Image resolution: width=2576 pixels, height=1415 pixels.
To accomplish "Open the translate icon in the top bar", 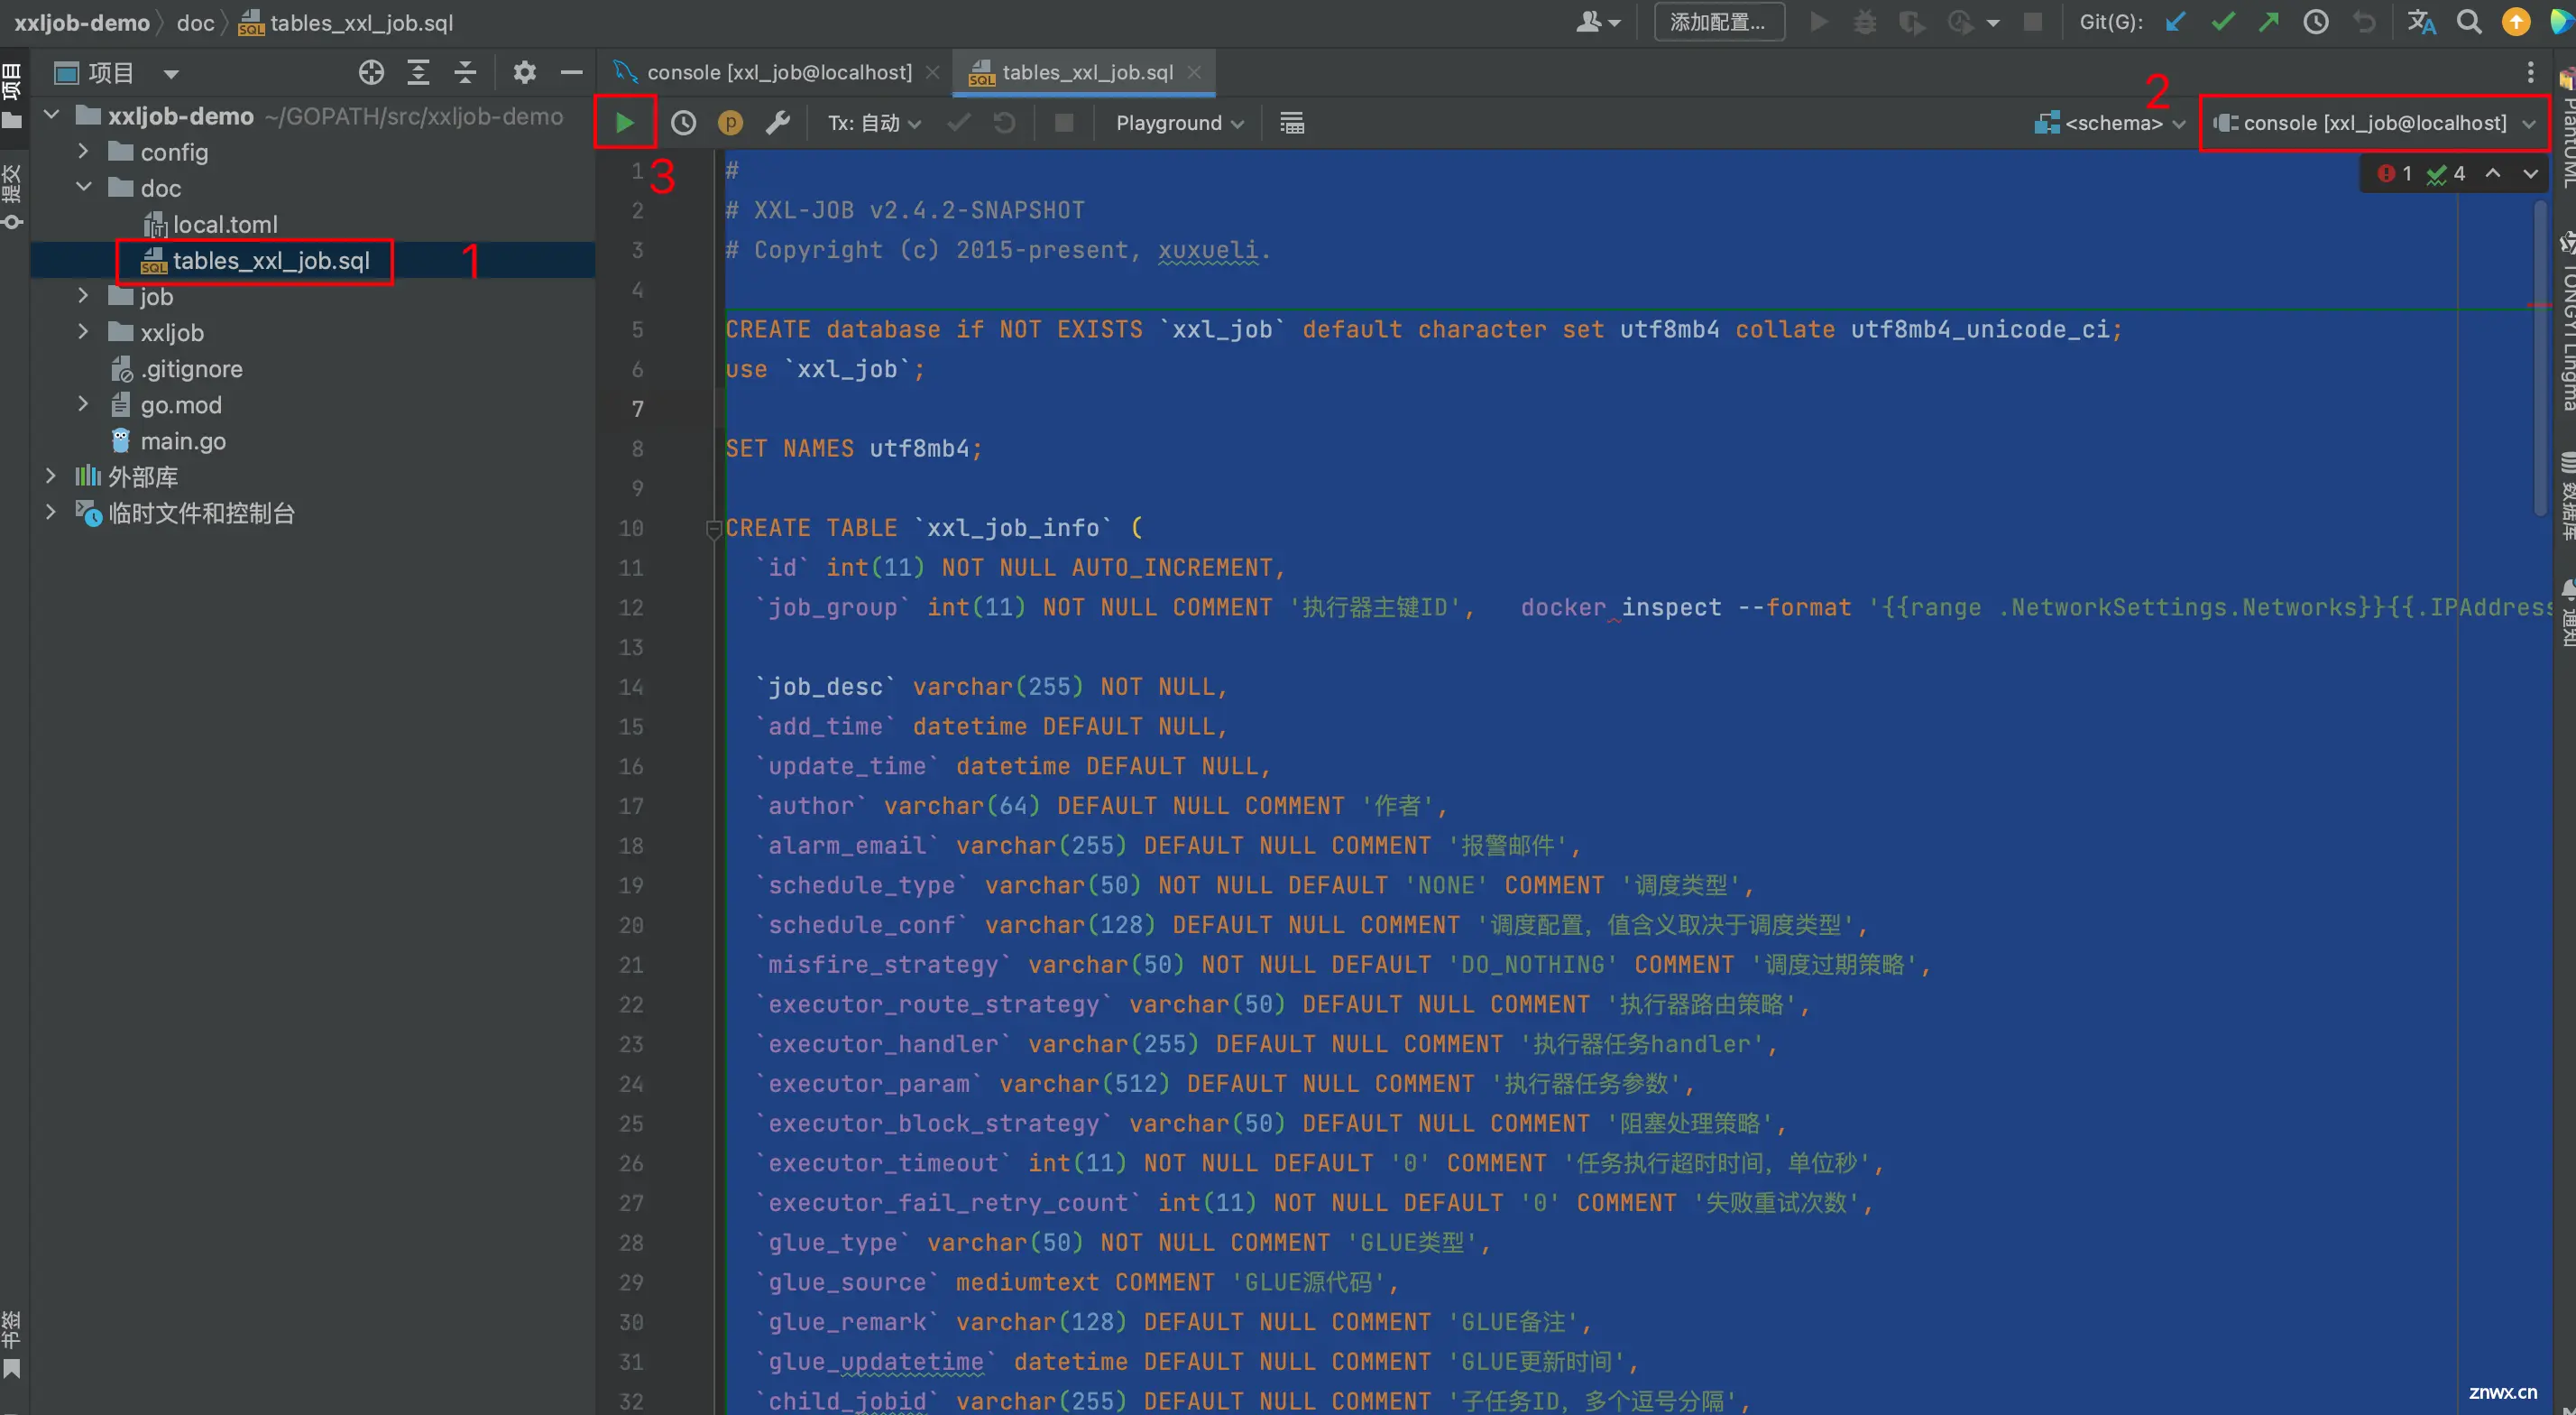I will coord(2421,22).
